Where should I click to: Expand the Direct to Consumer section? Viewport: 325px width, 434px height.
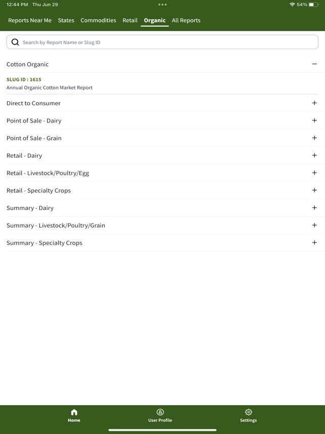(x=314, y=103)
